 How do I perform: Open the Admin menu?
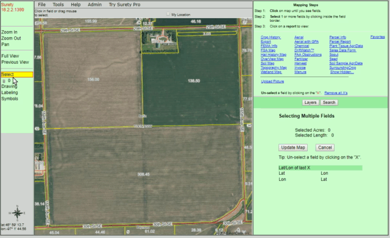pyautogui.click(x=94, y=4)
